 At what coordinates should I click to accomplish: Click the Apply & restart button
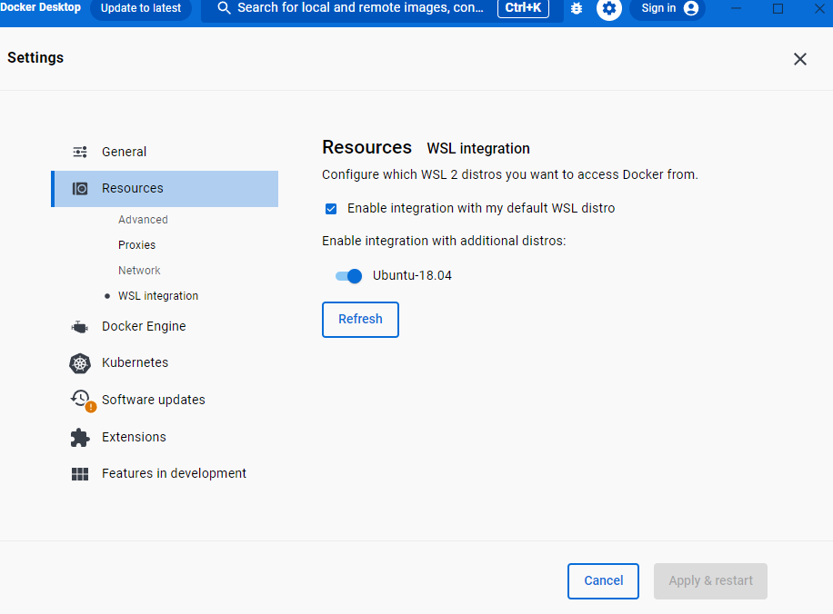click(710, 581)
